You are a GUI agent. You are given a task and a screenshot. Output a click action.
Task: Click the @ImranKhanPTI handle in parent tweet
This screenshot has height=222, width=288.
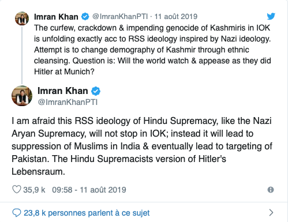[120, 17]
